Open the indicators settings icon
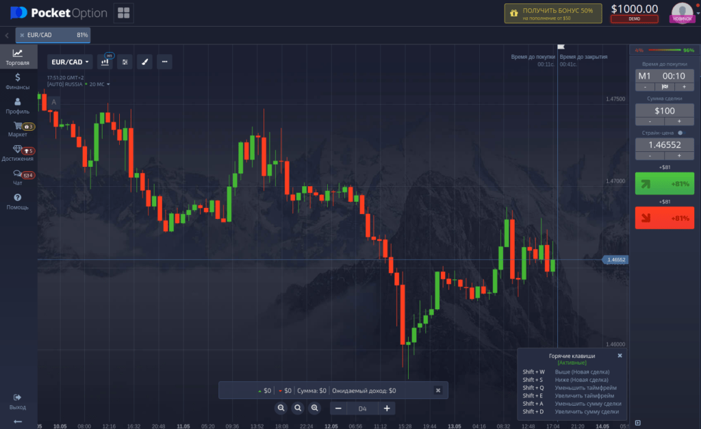The height and width of the screenshot is (429, 701). (x=125, y=62)
